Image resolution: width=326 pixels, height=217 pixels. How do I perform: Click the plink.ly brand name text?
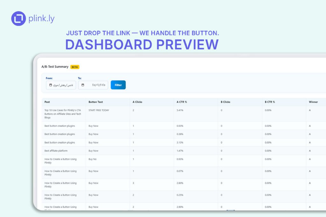41,18
